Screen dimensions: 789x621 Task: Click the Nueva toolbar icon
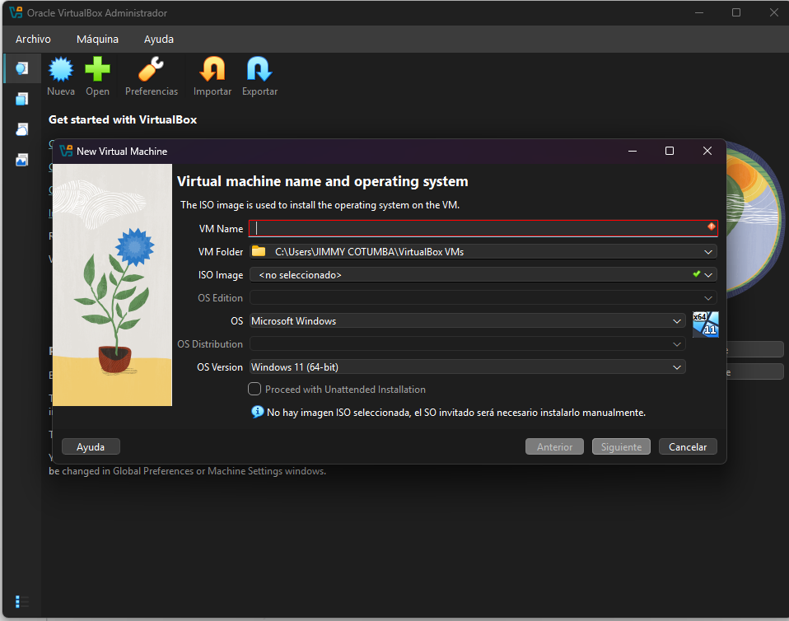(x=61, y=69)
